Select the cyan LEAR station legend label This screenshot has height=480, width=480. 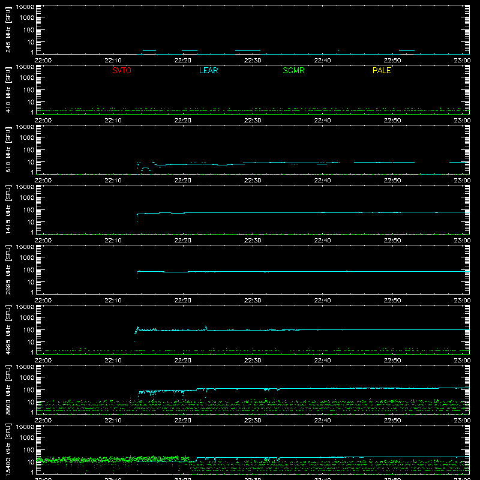tap(208, 70)
